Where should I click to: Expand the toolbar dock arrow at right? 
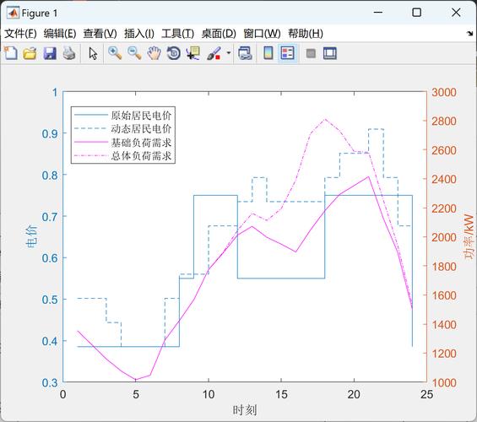[470, 34]
